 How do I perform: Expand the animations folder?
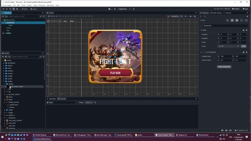4,63
